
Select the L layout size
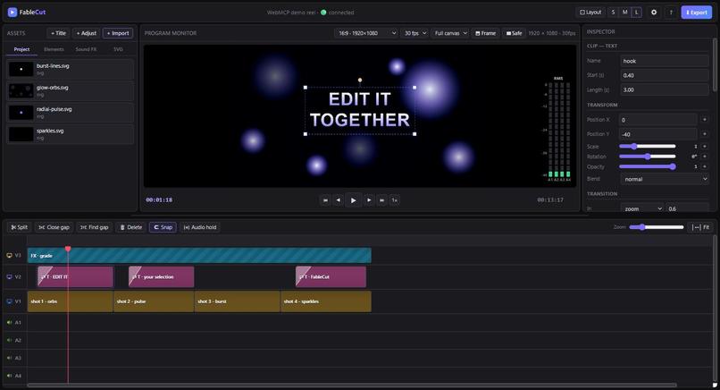[636, 13]
